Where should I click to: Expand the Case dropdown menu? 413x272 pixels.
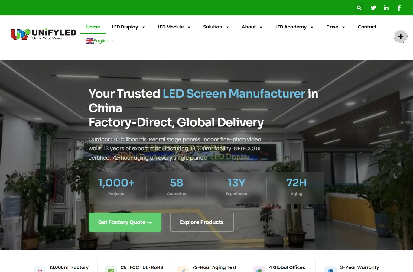click(336, 27)
